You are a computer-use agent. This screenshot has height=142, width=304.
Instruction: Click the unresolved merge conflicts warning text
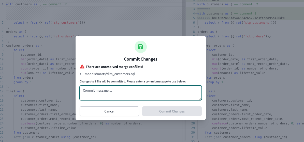click(114, 67)
